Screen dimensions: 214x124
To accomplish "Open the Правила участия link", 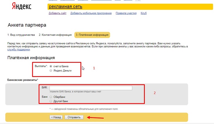I will tap(126, 13).
